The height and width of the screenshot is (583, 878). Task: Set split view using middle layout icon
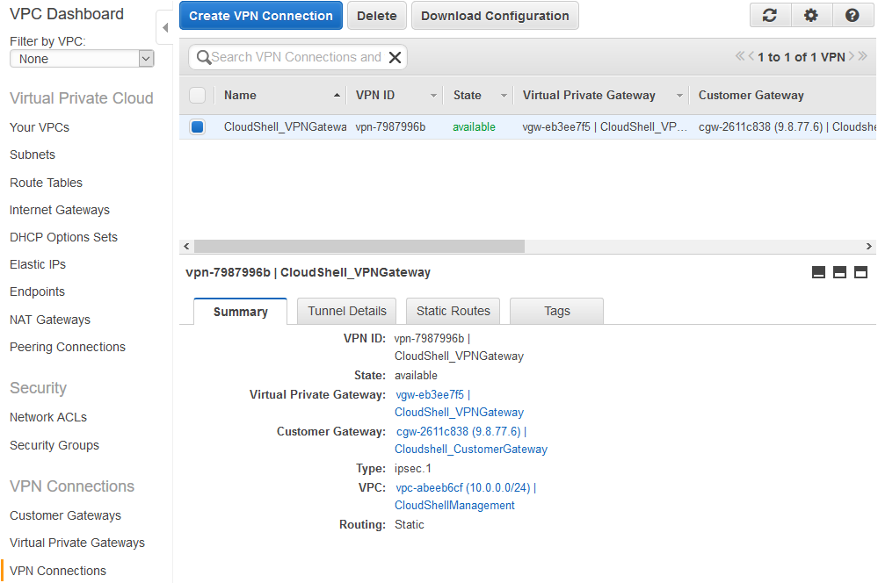click(839, 272)
